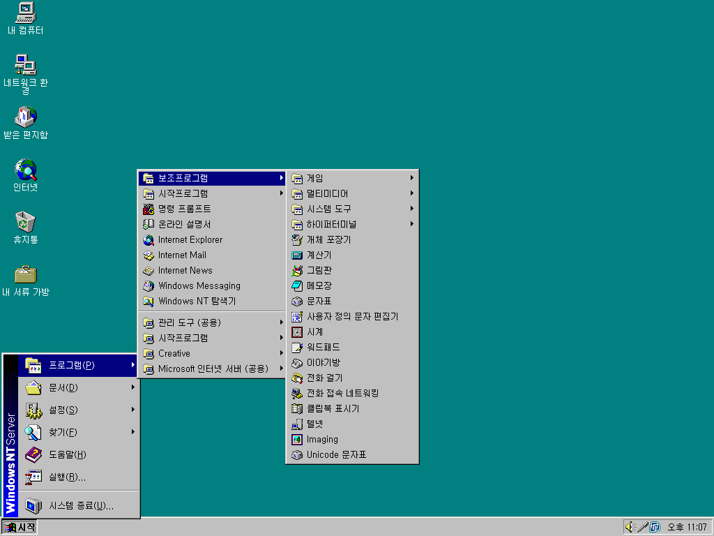Click the 그림판 paint icon
This screenshot has height=536, width=714.
(x=297, y=270)
